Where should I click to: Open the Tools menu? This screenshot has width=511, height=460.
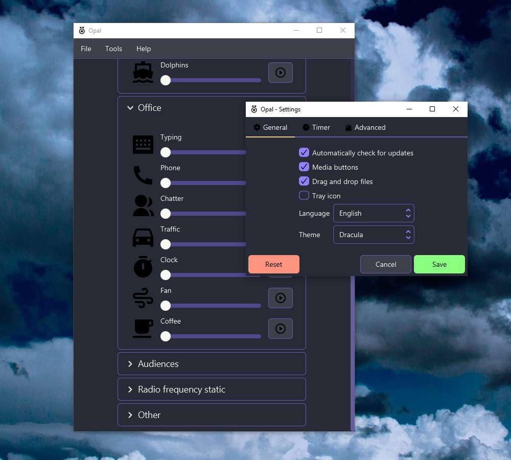point(113,49)
